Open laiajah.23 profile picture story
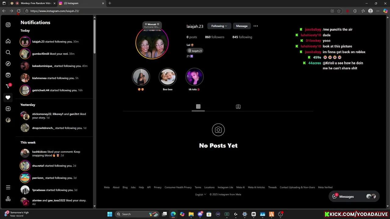 (x=152, y=43)
